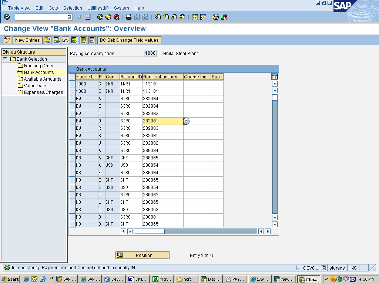379x284 pixels.
Task: Open the Table View menu
Action: pyautogui.click(x=19, y=8)
